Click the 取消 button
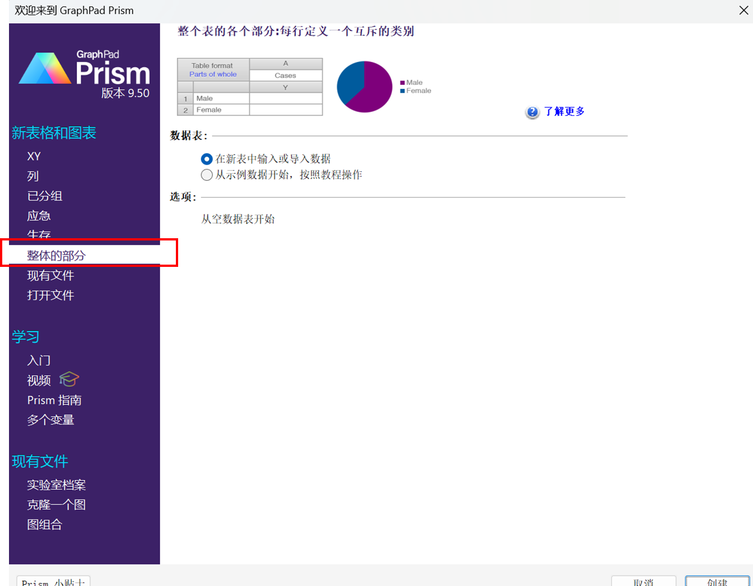Image resolution: width=753 pixels, height=586 pixels. click(643, 581)
